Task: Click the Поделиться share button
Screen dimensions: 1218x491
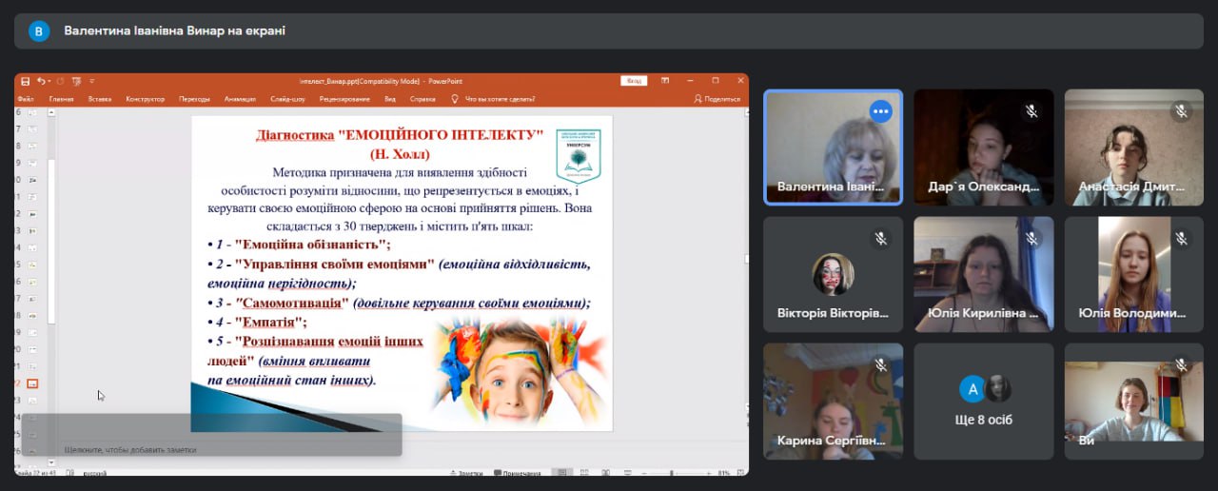Action: point(717,99)
